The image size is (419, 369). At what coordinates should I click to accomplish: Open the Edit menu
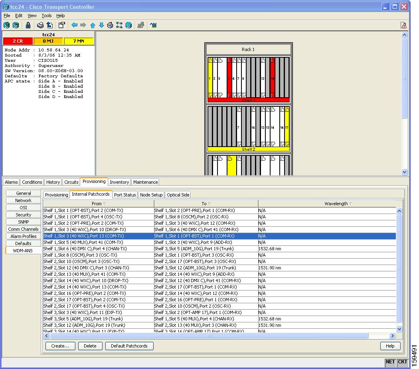(x=19, y=16)
